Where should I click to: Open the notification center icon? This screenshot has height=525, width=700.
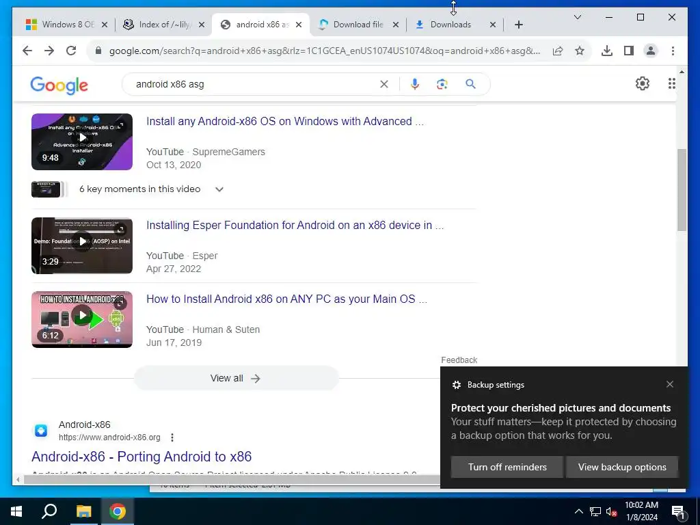[x=678, y=511]
